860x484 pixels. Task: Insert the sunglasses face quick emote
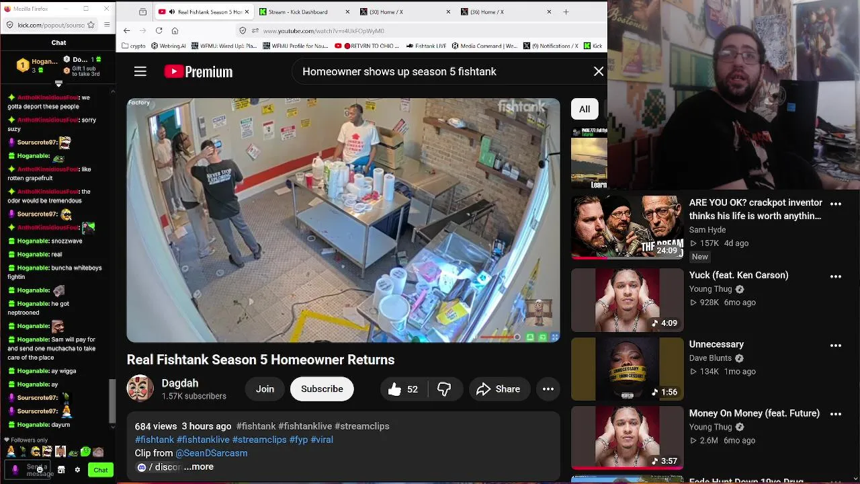coord(35,452)
